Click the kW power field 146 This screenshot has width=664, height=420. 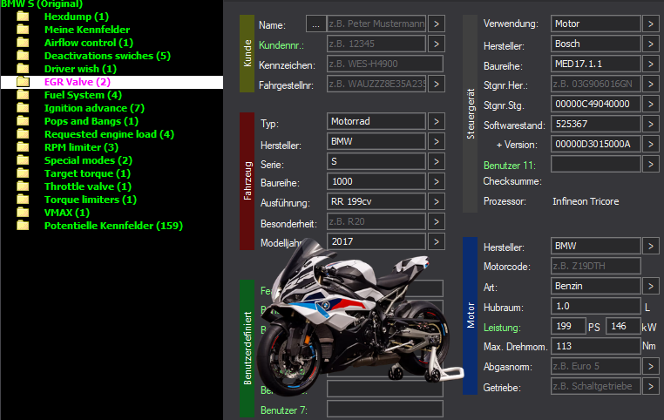click(623, 326)
